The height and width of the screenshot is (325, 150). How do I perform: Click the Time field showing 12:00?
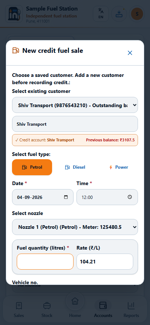tap(107, 197)
